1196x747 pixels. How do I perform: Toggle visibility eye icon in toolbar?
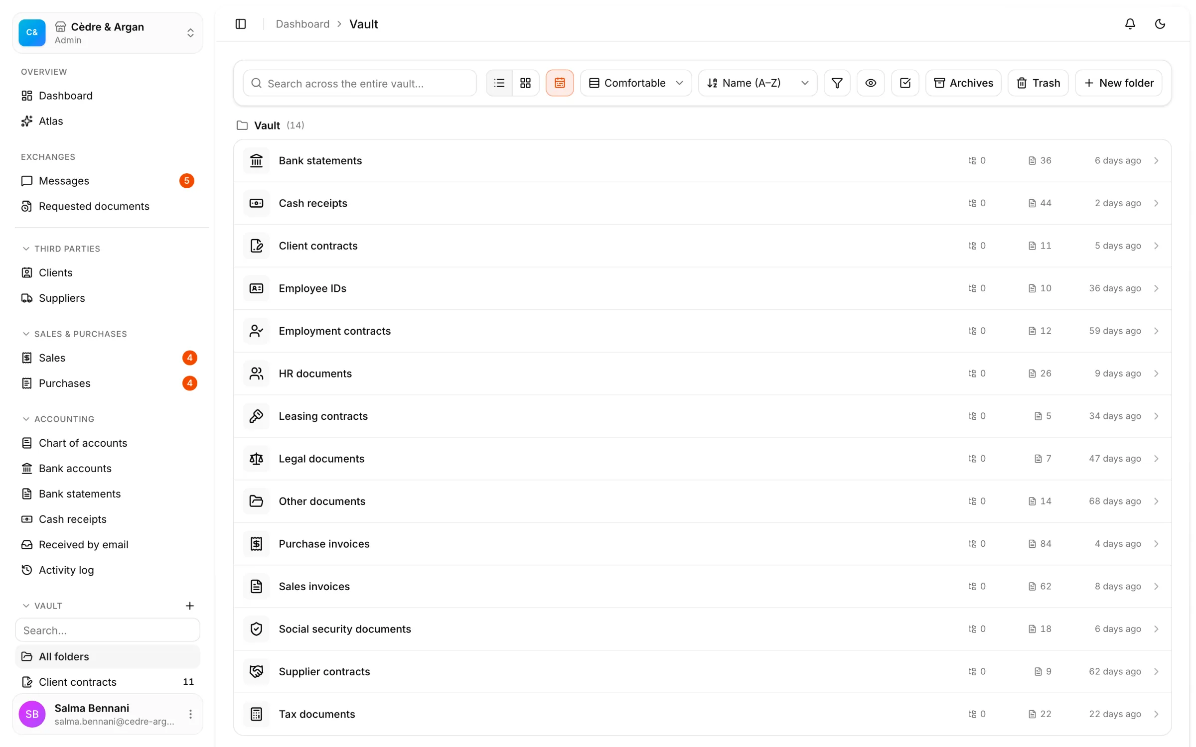[x=870, y=83]
